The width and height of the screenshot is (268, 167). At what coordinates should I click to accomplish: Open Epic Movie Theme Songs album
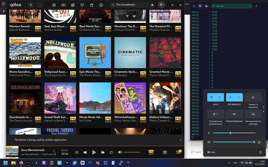pos(95,53)
